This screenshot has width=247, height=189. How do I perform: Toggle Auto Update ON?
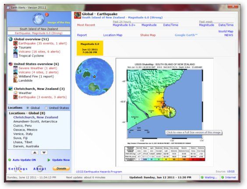(24, 160)
